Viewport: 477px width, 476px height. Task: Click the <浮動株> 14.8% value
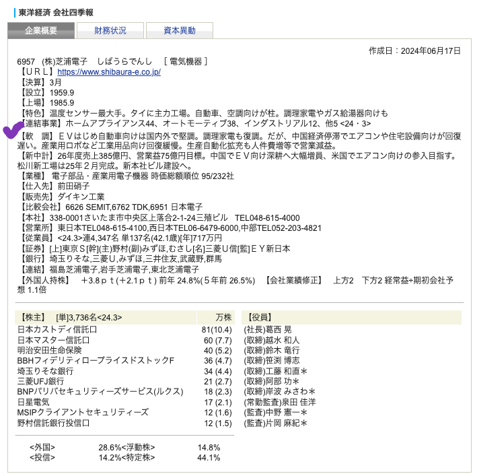pyautogui.click(x=209, y=448)
